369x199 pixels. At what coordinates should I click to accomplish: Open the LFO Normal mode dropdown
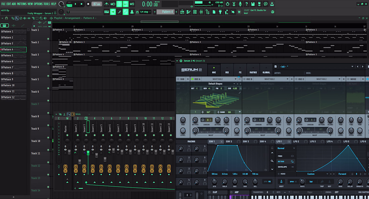(x=286, y=148)
